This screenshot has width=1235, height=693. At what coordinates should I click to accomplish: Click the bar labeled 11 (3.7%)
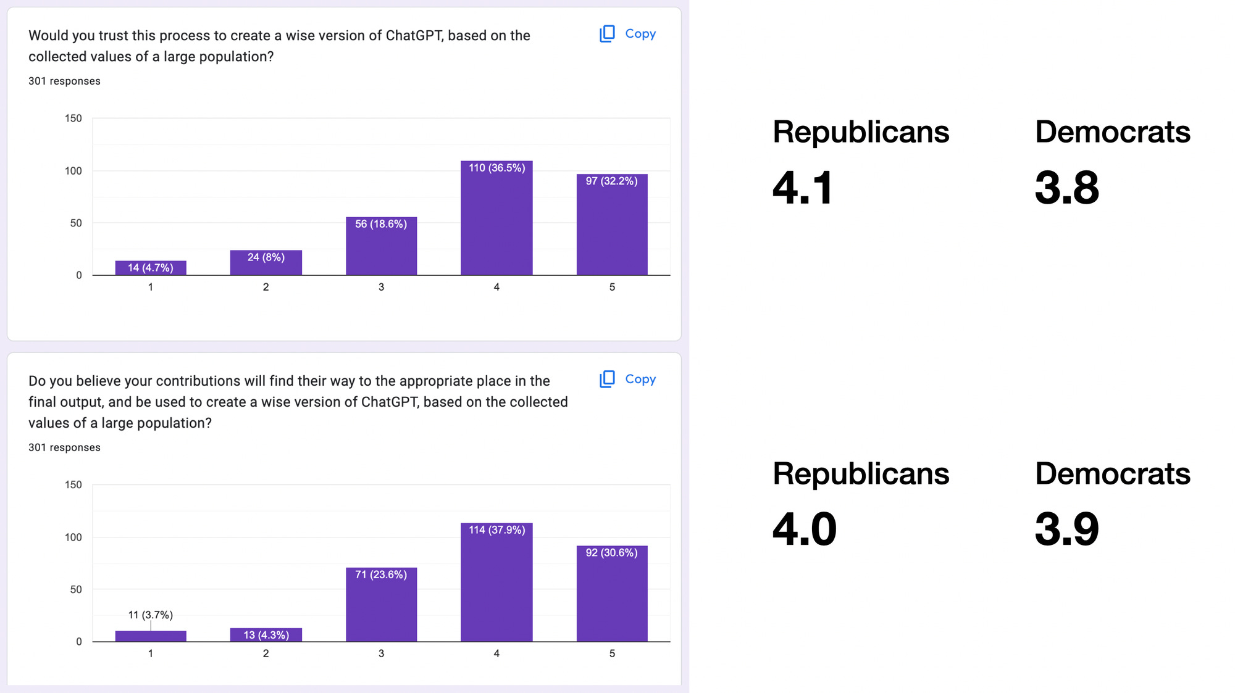click(150, 634)
